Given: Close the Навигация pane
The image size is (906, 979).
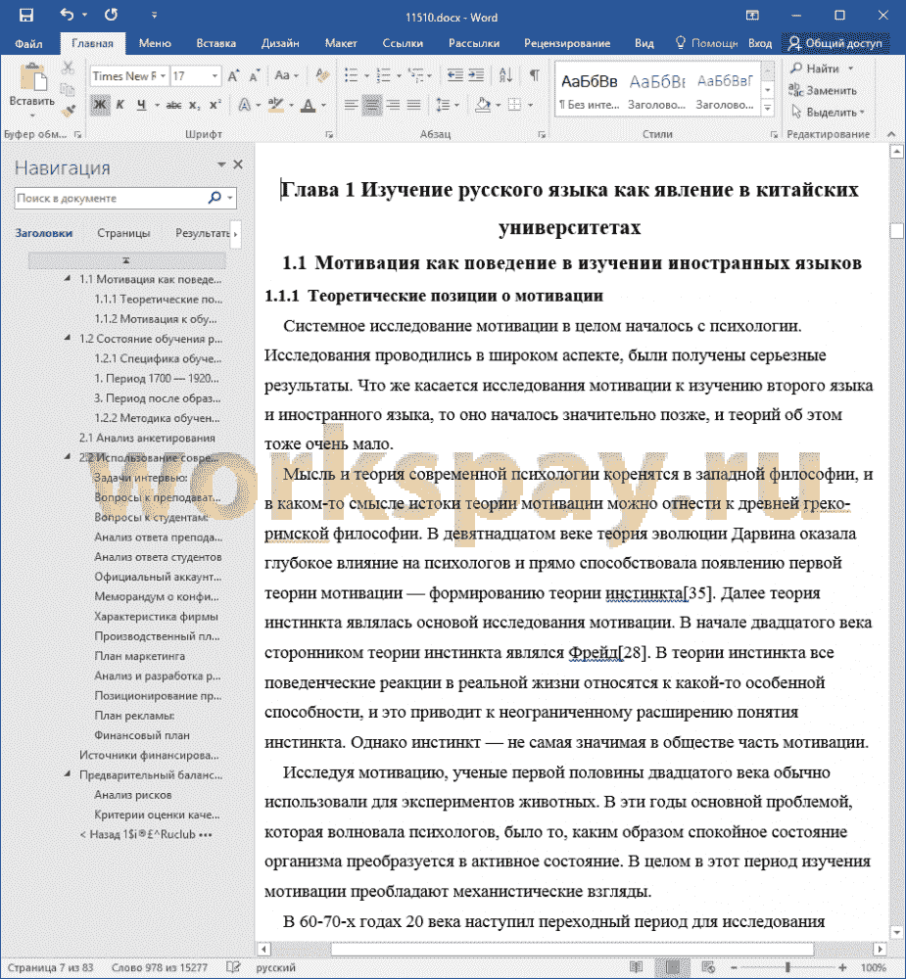Looking at the screenshot, I should coord(238,164).
